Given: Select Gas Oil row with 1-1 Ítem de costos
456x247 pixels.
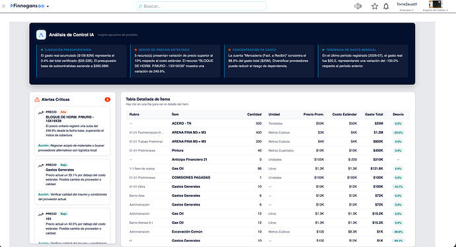Looking at the screenshot, I should 268,169.
